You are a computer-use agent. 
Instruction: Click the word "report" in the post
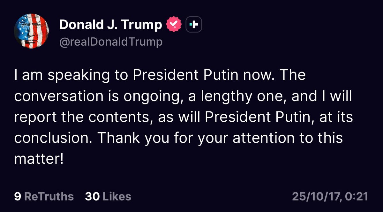[34, 117]
